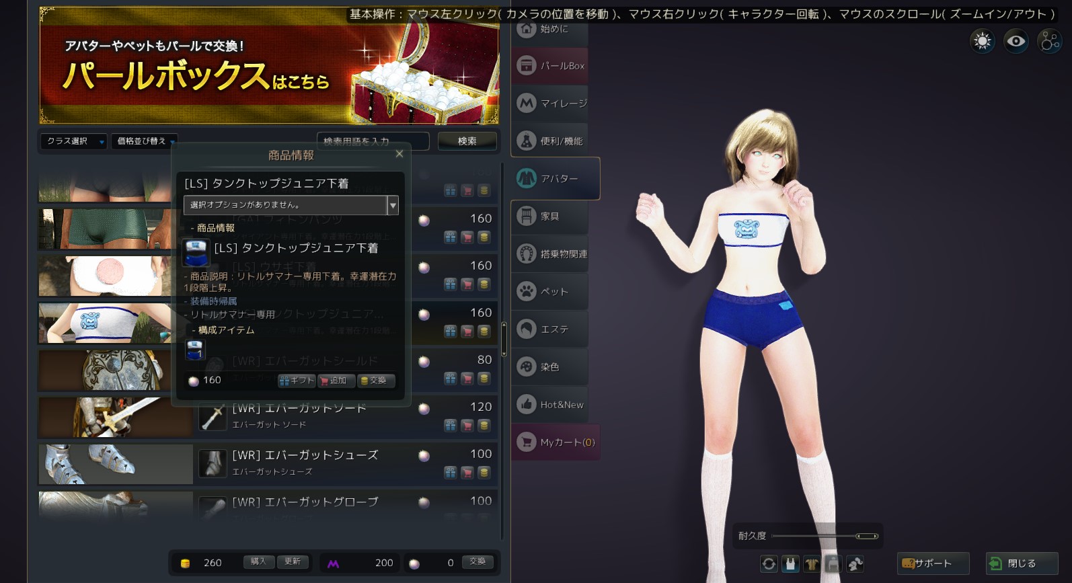Open the 搭乗物関連 category
The width and height of the screenshot is (1072, 583).
pyautogui.click(x=549, y=254)
